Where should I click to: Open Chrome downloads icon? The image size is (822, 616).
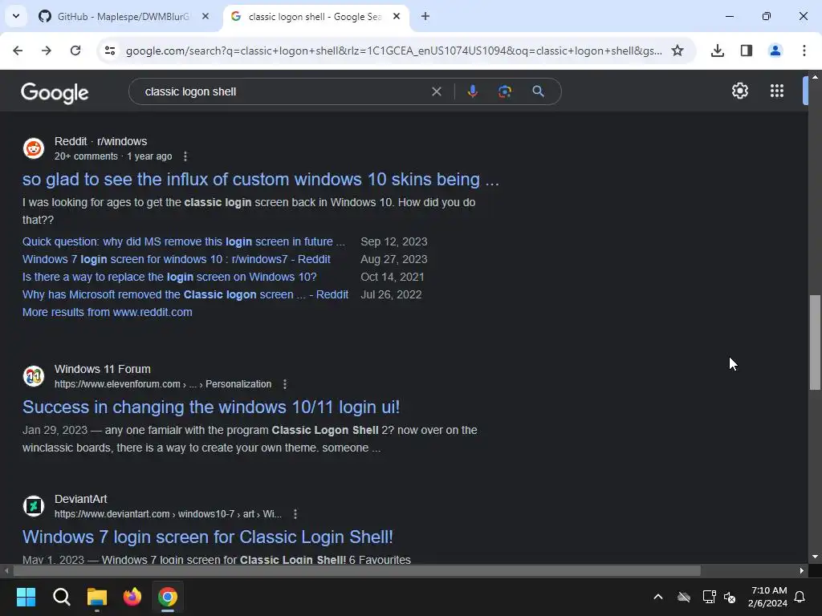tap(717, 51)
